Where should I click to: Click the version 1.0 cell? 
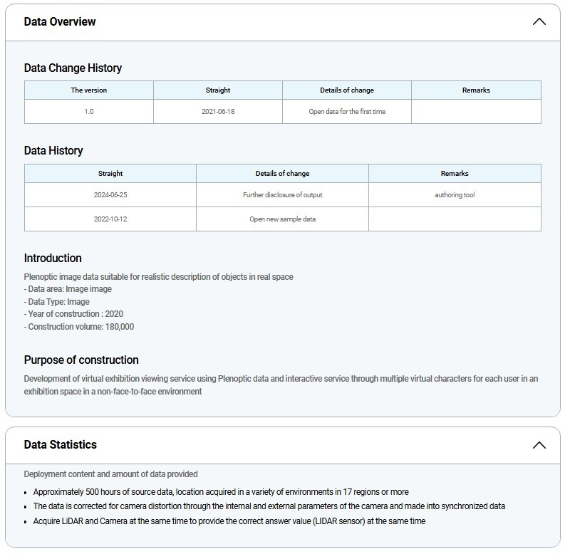pyautogui.click(x=88, y=112)
